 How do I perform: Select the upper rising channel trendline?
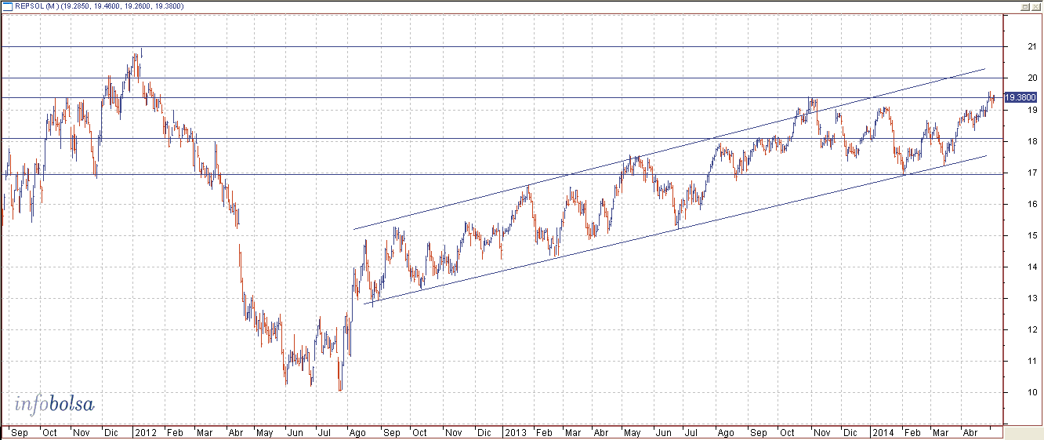pyautogui.click(x=669, y=149)
